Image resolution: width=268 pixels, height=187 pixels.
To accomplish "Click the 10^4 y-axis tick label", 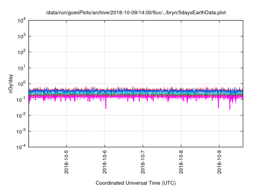I will tap(21, 20).
